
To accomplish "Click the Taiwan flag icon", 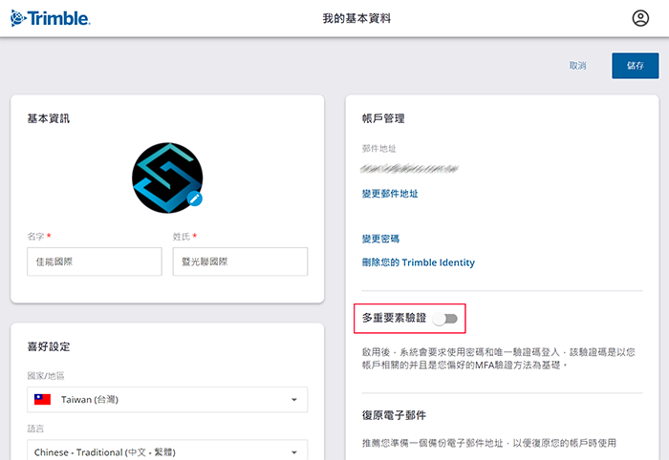I will 42,399.
